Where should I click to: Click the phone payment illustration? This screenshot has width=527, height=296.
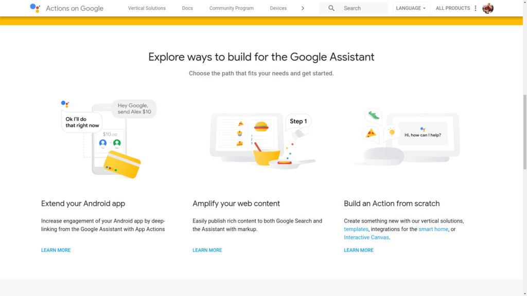click(109, 139)
